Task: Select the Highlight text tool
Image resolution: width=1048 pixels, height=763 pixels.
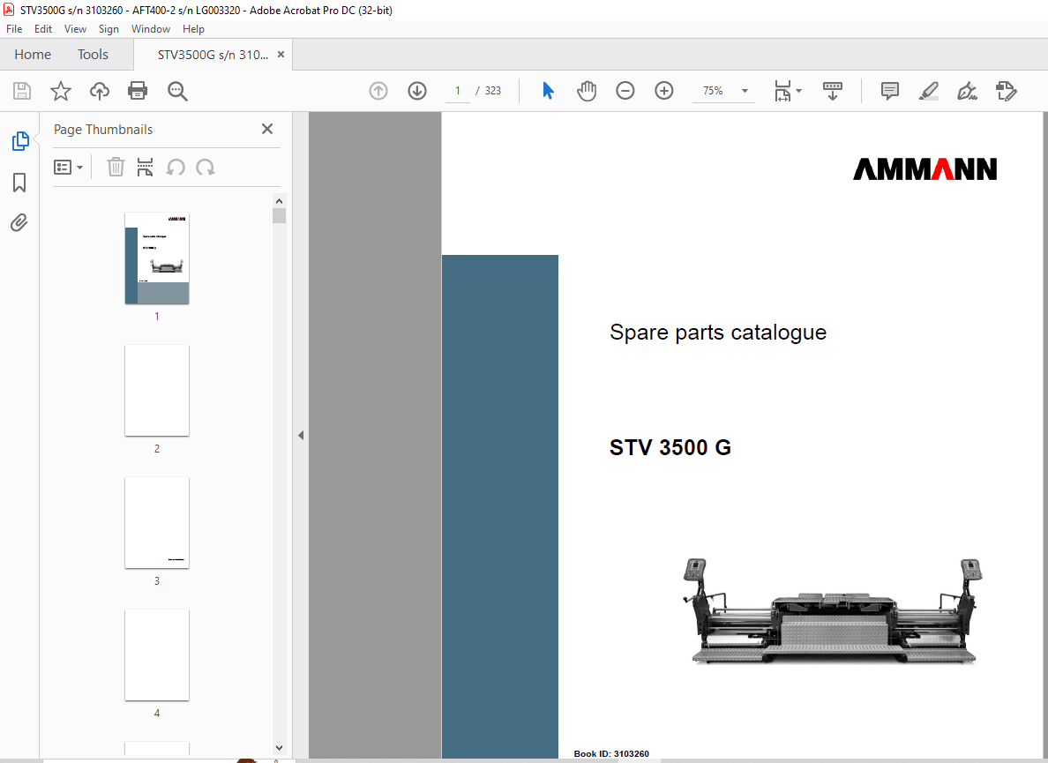Action: click(x=928, y=91)
